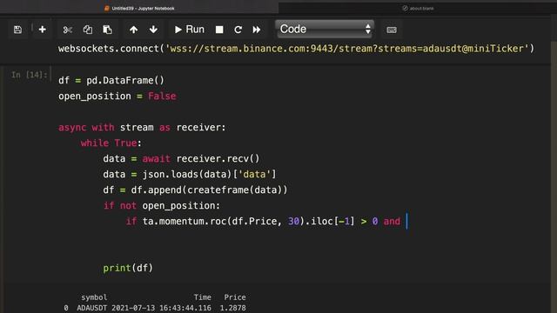Viewport: 557px width, 313px height.
Task: Click the ADAUSDT value in output row
Action: (x=91, y=308)
